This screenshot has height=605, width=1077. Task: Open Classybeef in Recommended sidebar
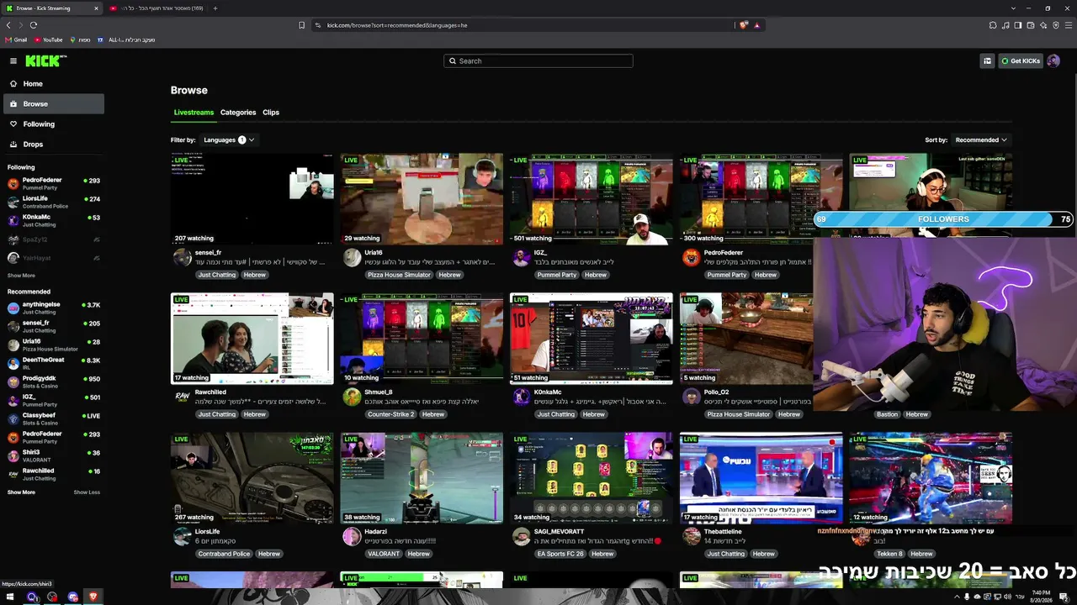[x=53, y=418]
